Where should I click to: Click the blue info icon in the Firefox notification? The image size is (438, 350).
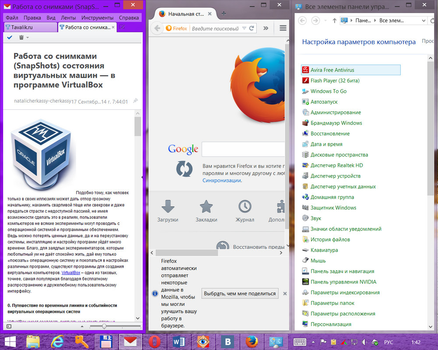click(155, 294)
